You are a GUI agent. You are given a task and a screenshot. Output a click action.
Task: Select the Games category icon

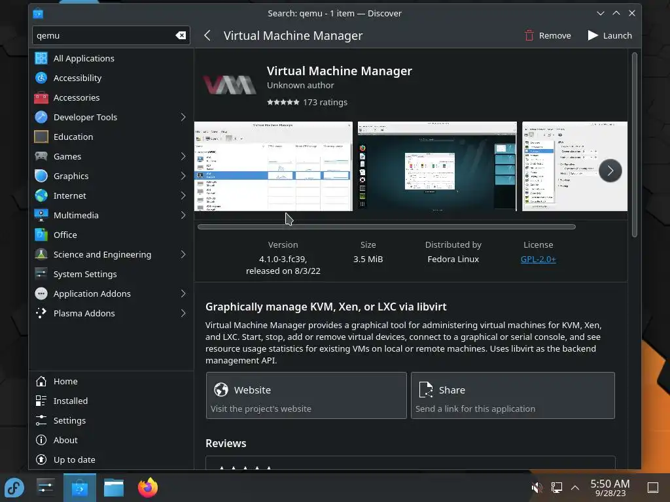[41, 156]
